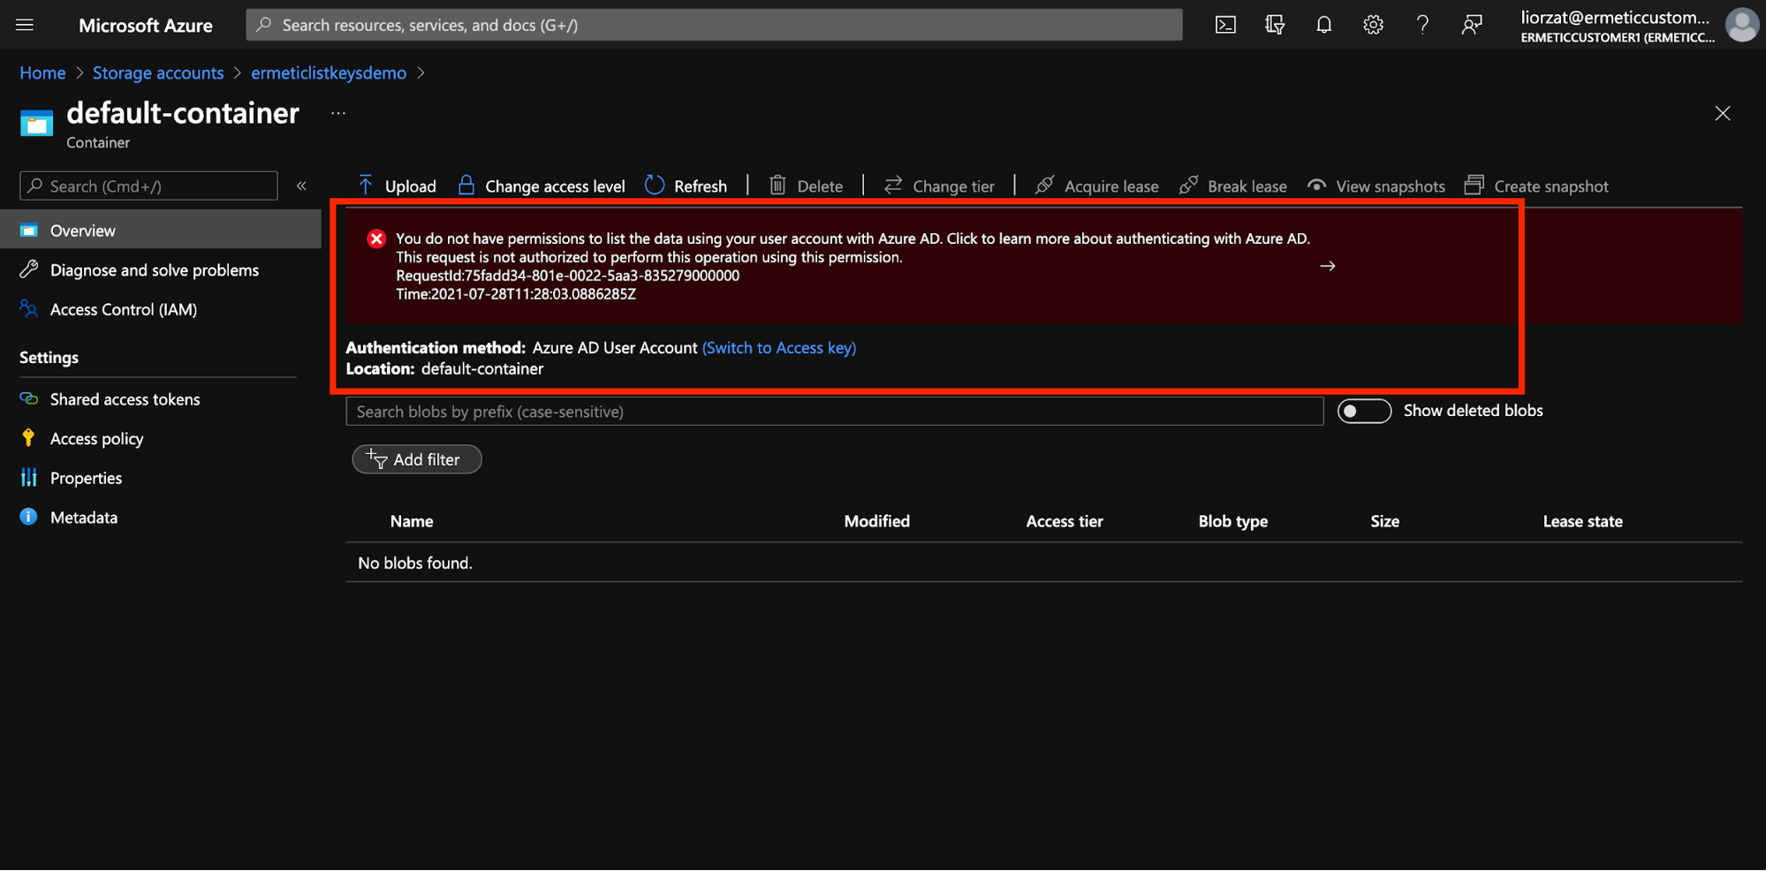Go to Storage accounts breadcrumb
The image size is (1766, 871).
coord(158,72)
